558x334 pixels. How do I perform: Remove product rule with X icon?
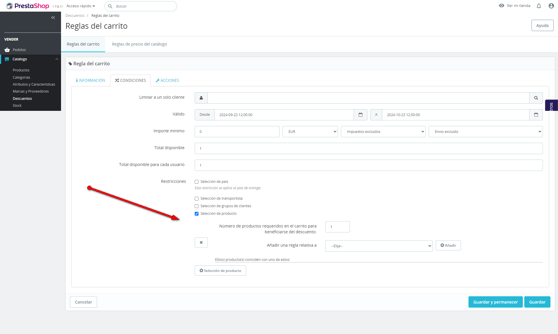tap(201, 243)
